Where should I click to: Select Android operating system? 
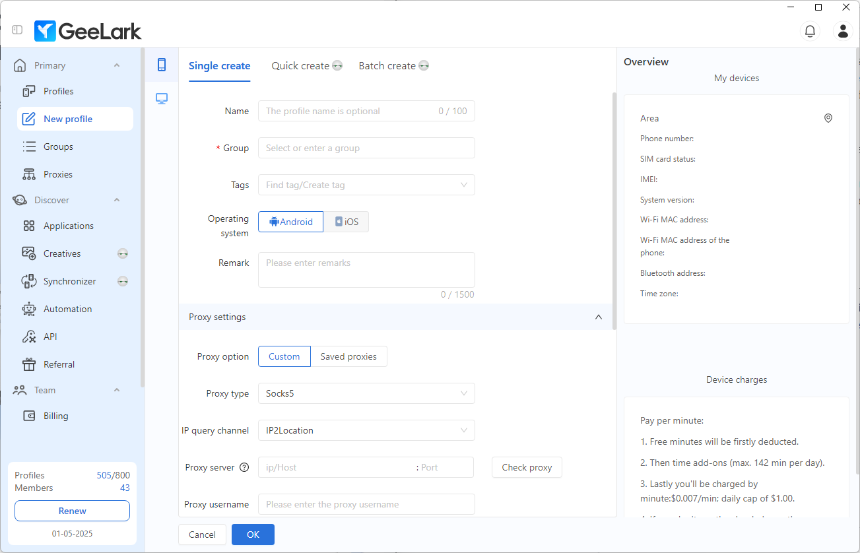(290, 222)
